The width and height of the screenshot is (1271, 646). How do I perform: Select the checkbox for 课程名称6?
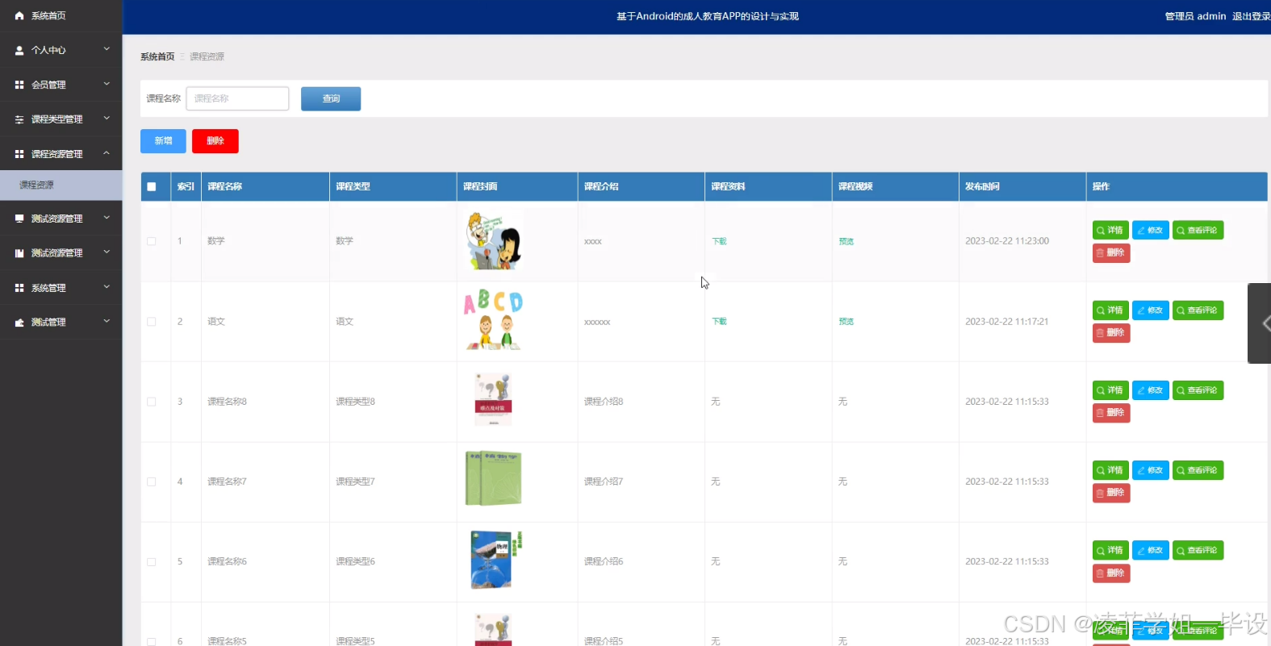tap(152, 562)
